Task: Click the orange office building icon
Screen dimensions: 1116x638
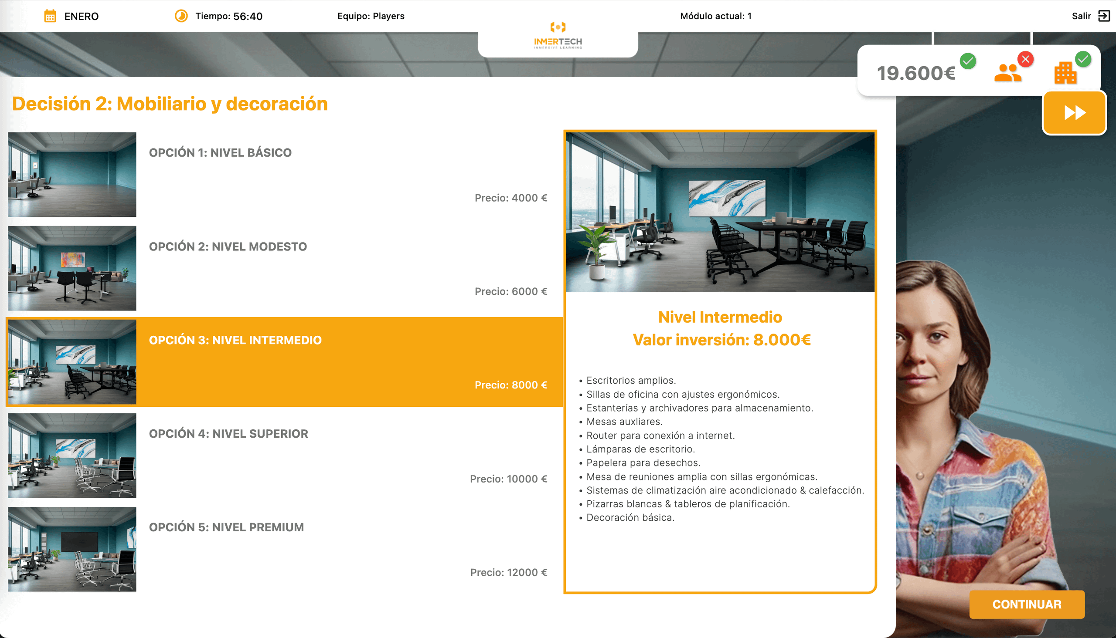Action: click(x=1065, y=73)
